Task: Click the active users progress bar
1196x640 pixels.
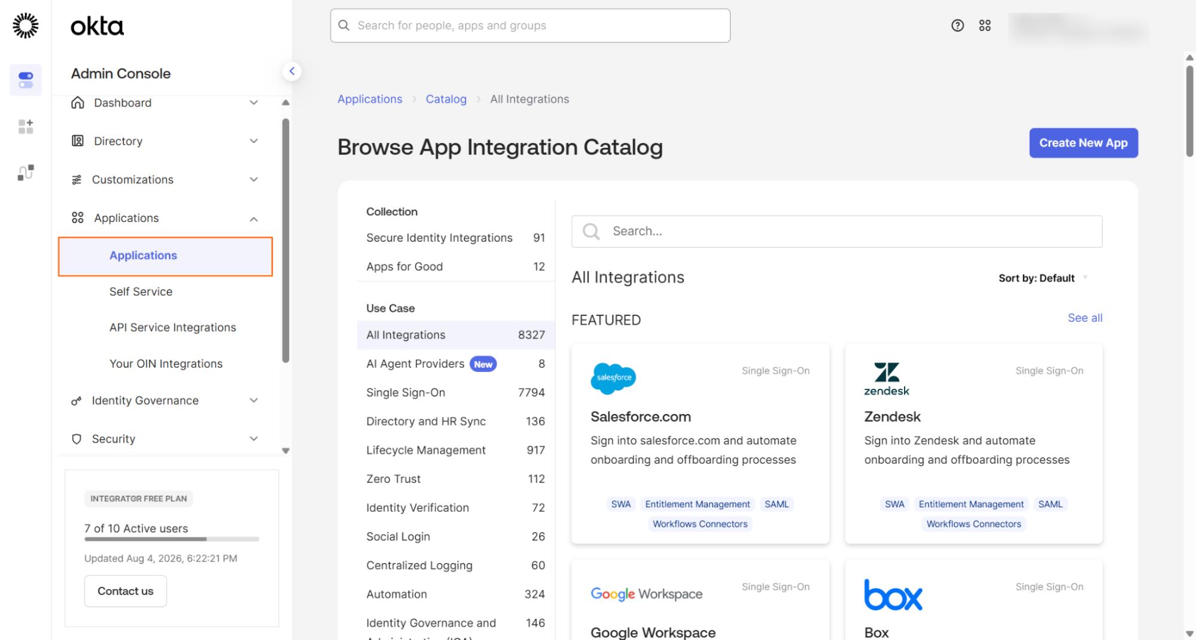Action: tap(172, 539)
